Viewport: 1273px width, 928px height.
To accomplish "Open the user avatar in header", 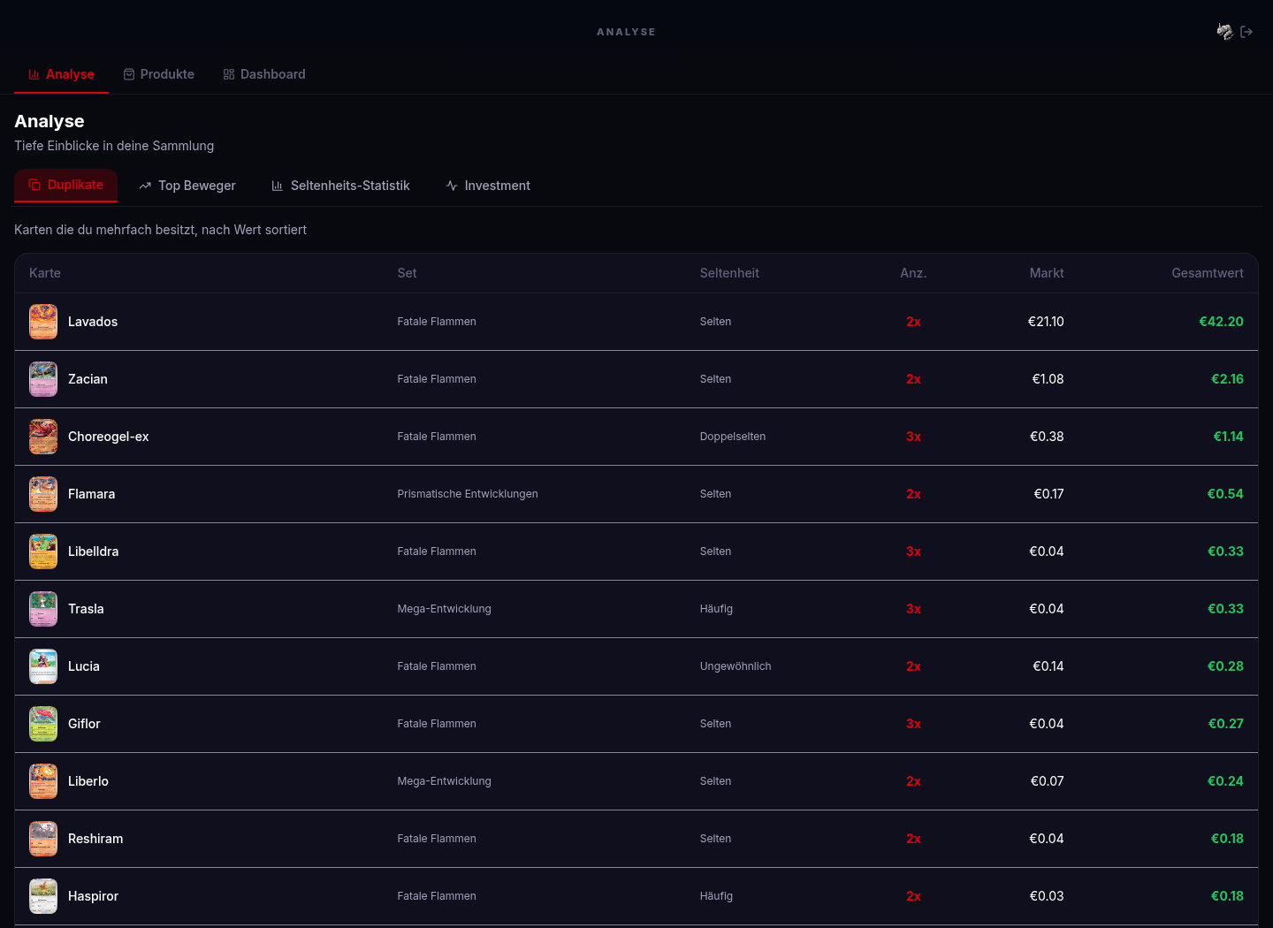I will click(x=1224, y=32).
